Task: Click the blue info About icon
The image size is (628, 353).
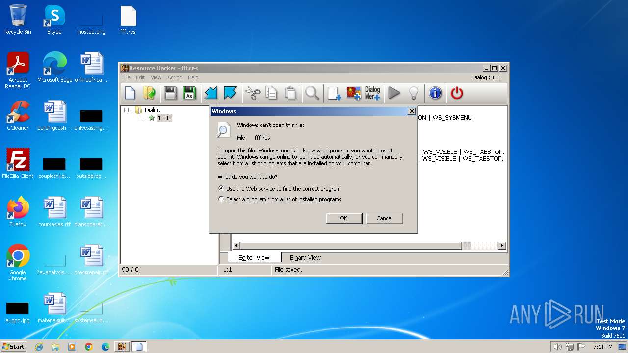Action: click(x=435, y=93)
